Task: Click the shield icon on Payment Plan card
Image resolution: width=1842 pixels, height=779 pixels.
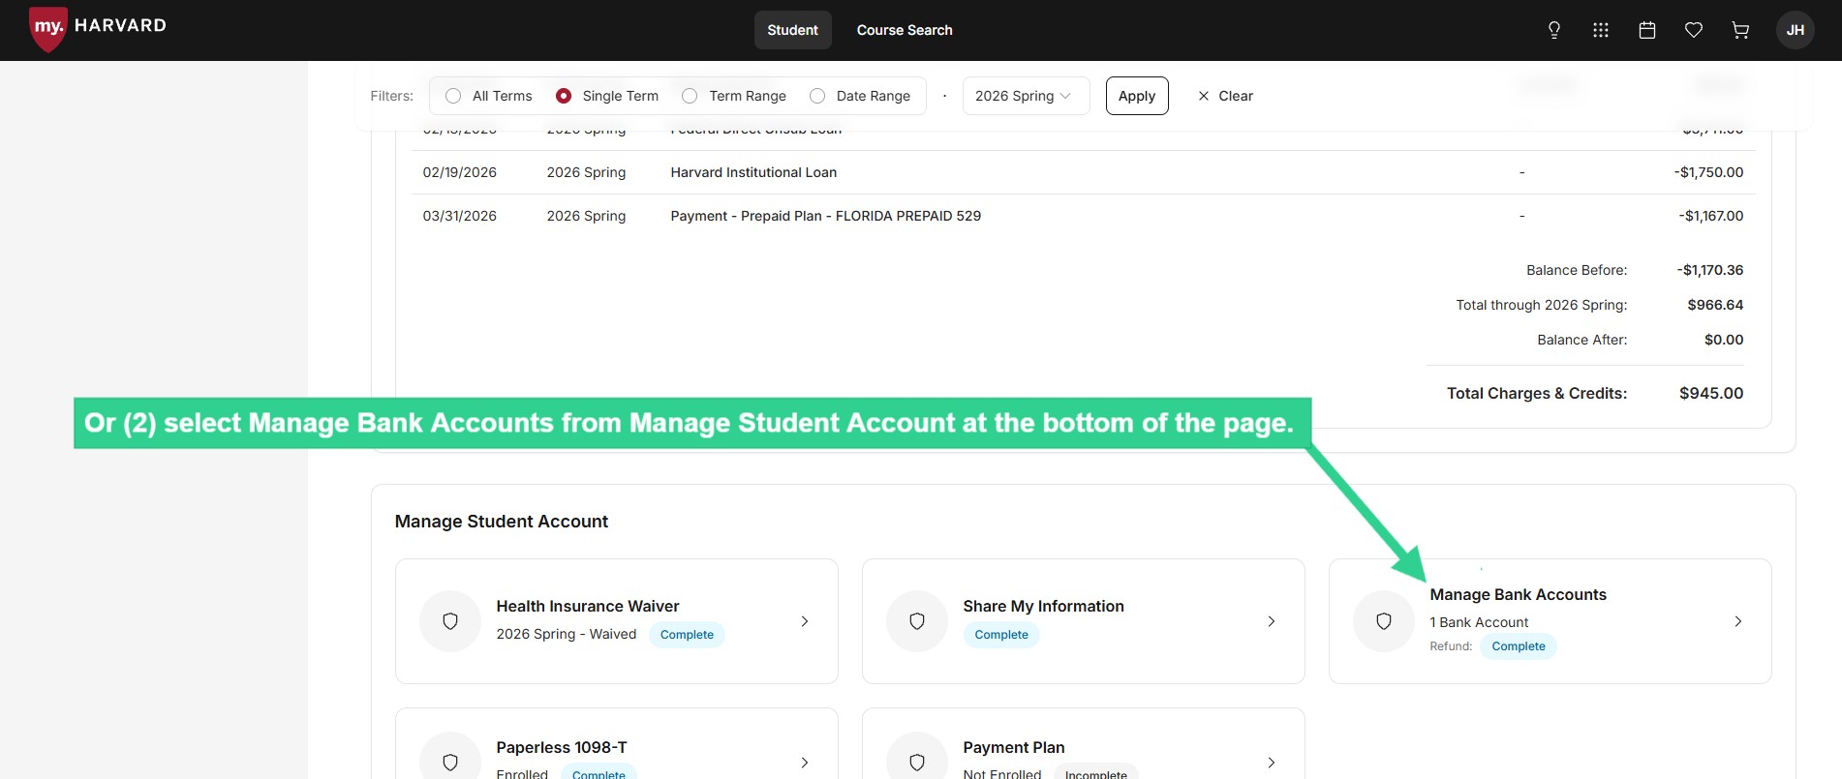Action: [x=917, y=762]
